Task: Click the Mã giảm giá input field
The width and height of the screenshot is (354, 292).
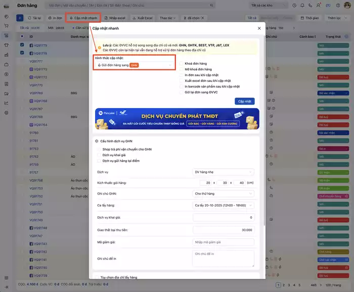Action: (224, 242)
